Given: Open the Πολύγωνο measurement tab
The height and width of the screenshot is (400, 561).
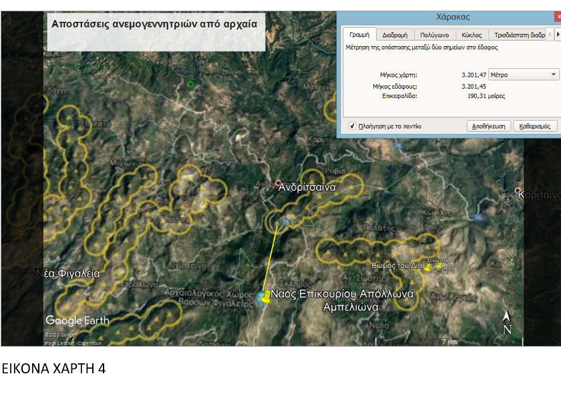Looking at the screenshot, I should coord(434,35).
